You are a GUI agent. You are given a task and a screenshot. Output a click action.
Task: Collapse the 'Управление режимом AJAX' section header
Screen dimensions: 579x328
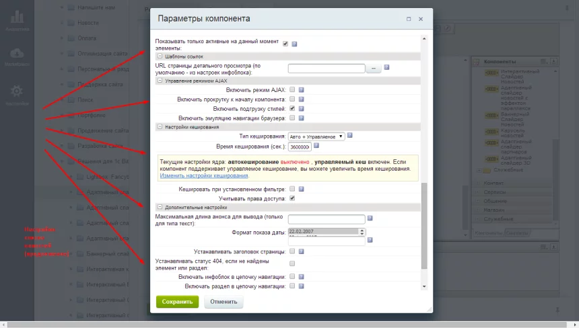160,81
